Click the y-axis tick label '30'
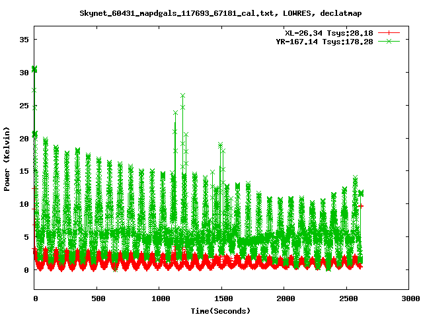The height and width of the screenshot is (317, 423). click(24, 73)
